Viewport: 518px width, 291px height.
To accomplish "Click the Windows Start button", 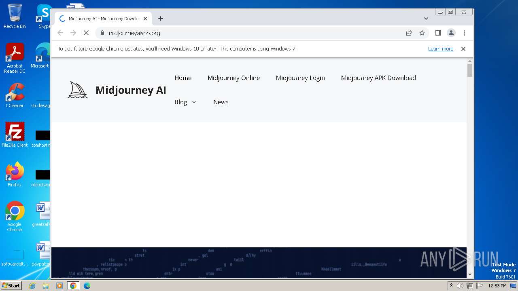I will pyautogui.click(x=11, y=285).
